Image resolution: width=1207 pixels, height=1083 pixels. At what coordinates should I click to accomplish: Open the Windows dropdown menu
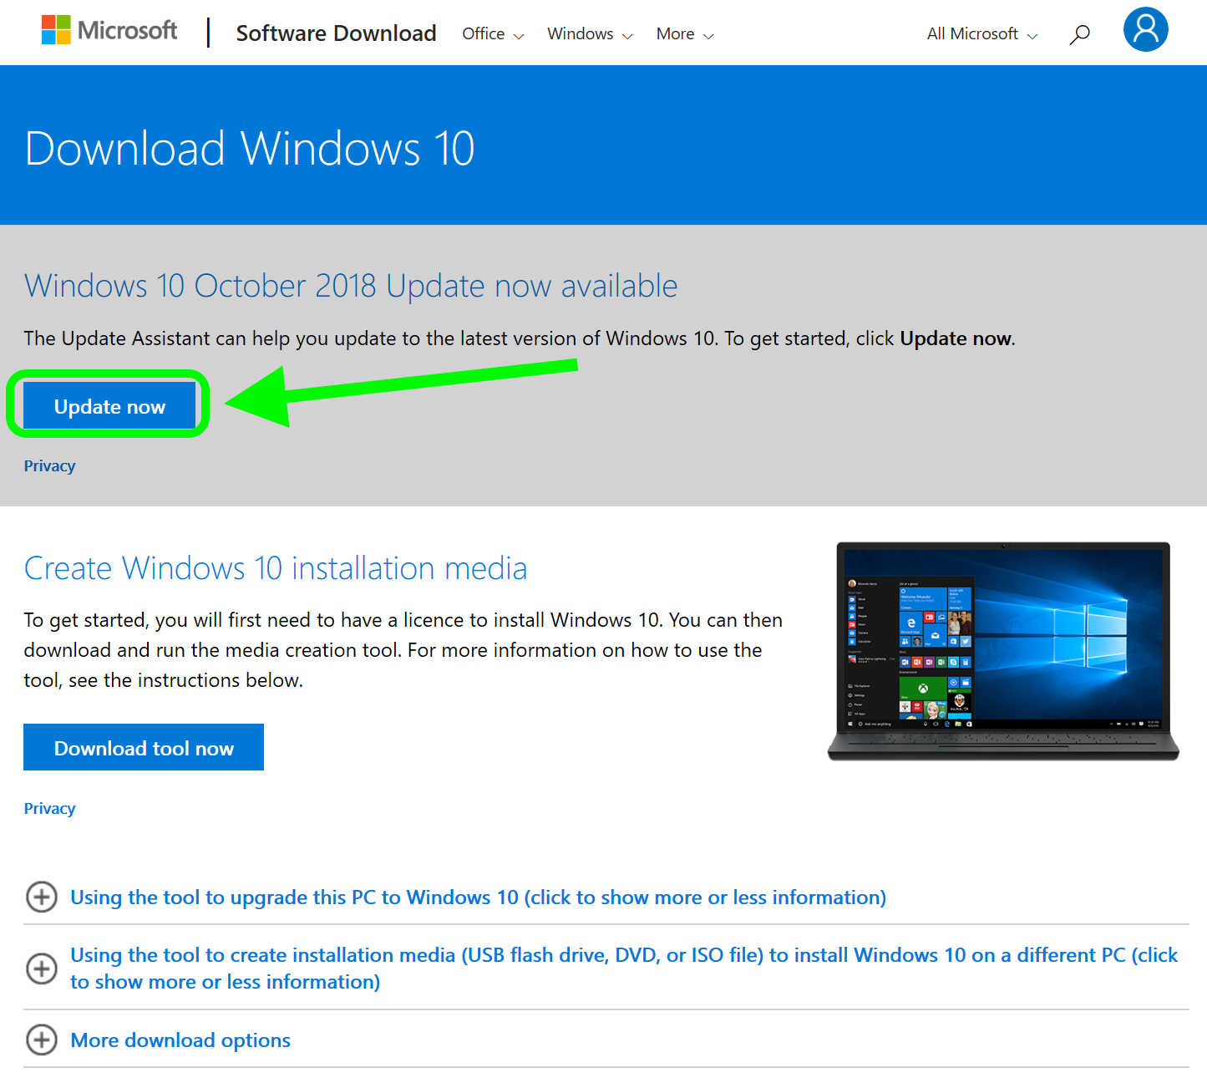[590, 34]
